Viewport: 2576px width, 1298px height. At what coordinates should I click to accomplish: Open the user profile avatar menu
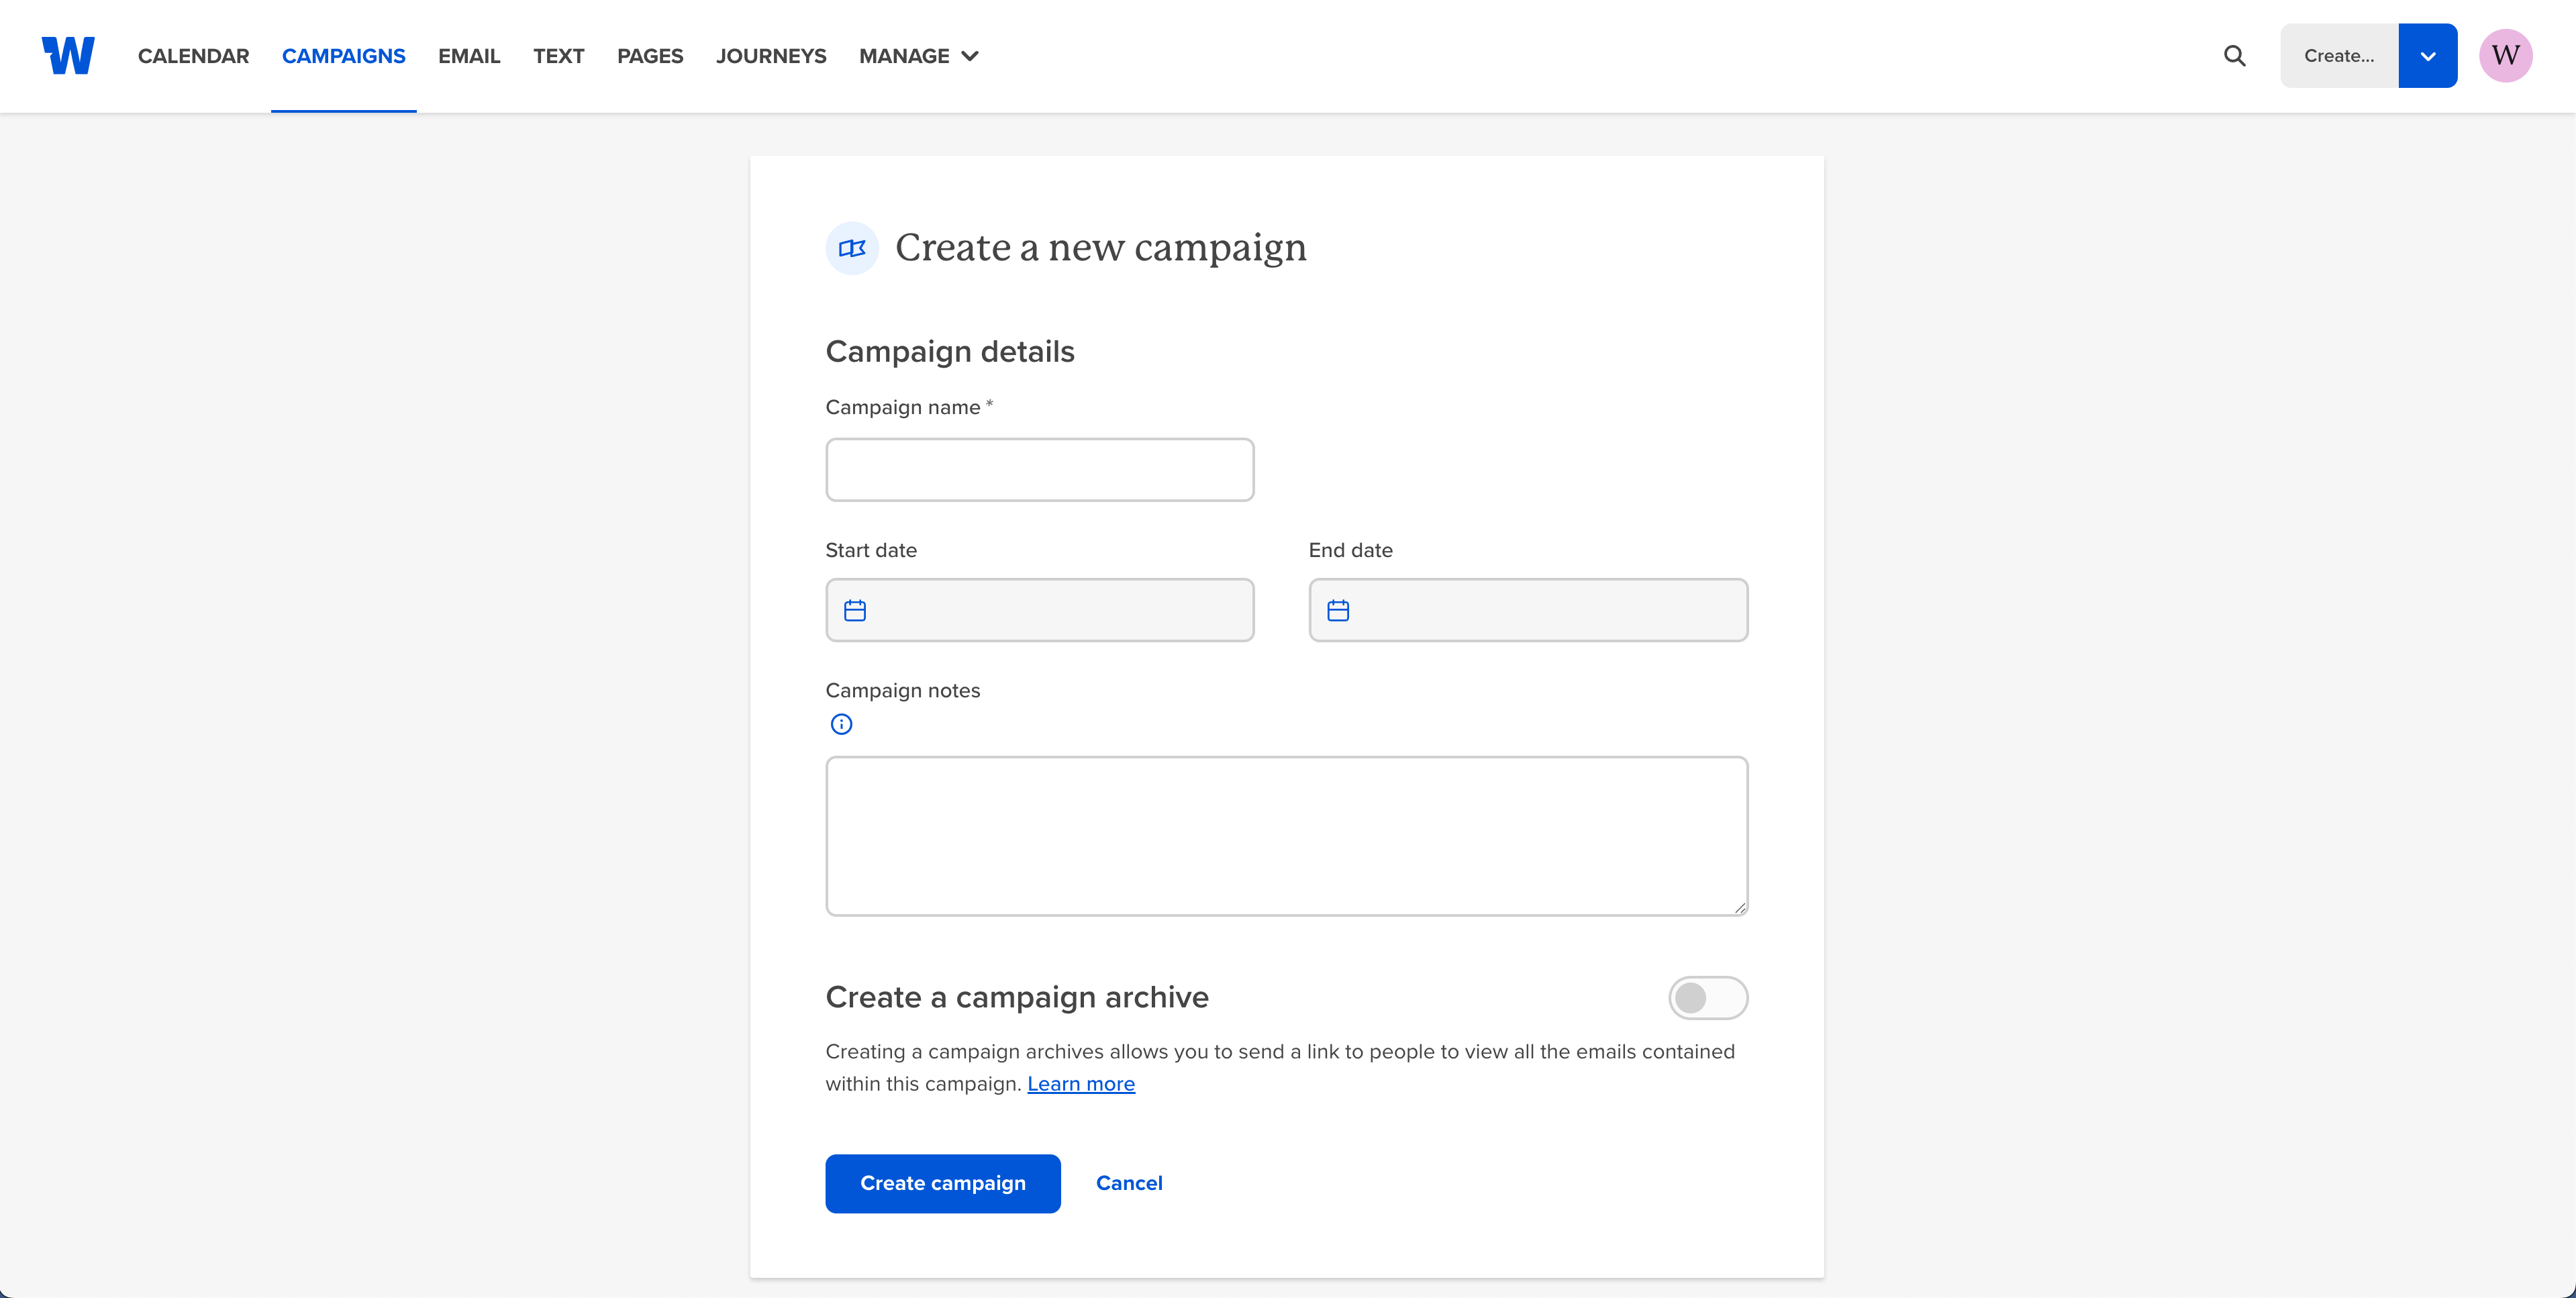[x=2505, y=55]
